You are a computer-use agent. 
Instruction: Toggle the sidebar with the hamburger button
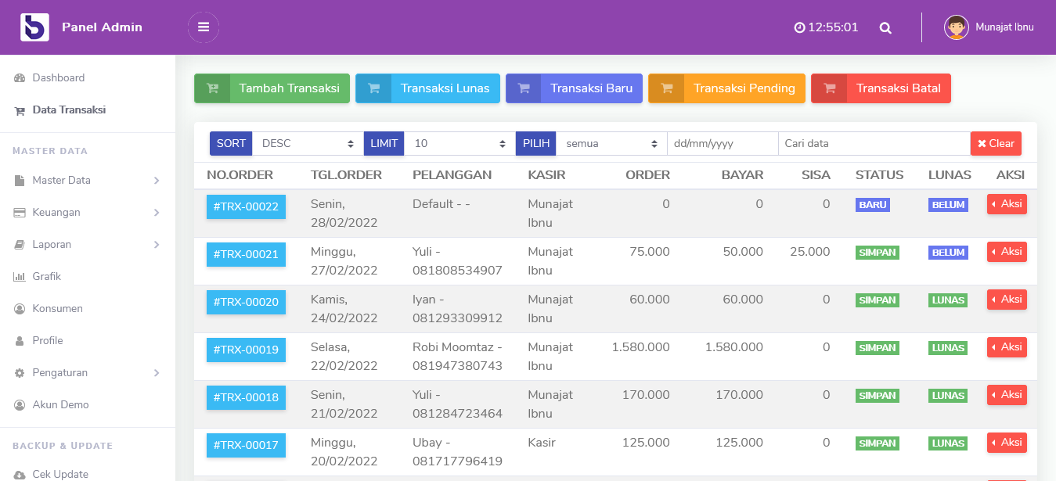click(204, 27)
